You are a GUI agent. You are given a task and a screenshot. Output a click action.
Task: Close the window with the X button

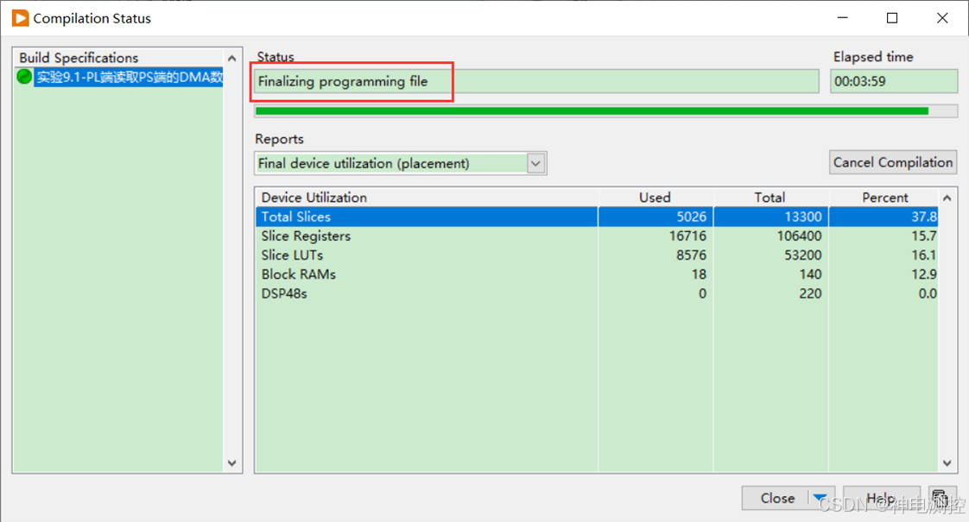click(x=942, y=18)
